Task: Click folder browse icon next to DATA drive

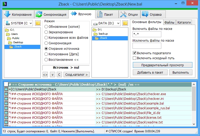Action: (x=125, y=23)
